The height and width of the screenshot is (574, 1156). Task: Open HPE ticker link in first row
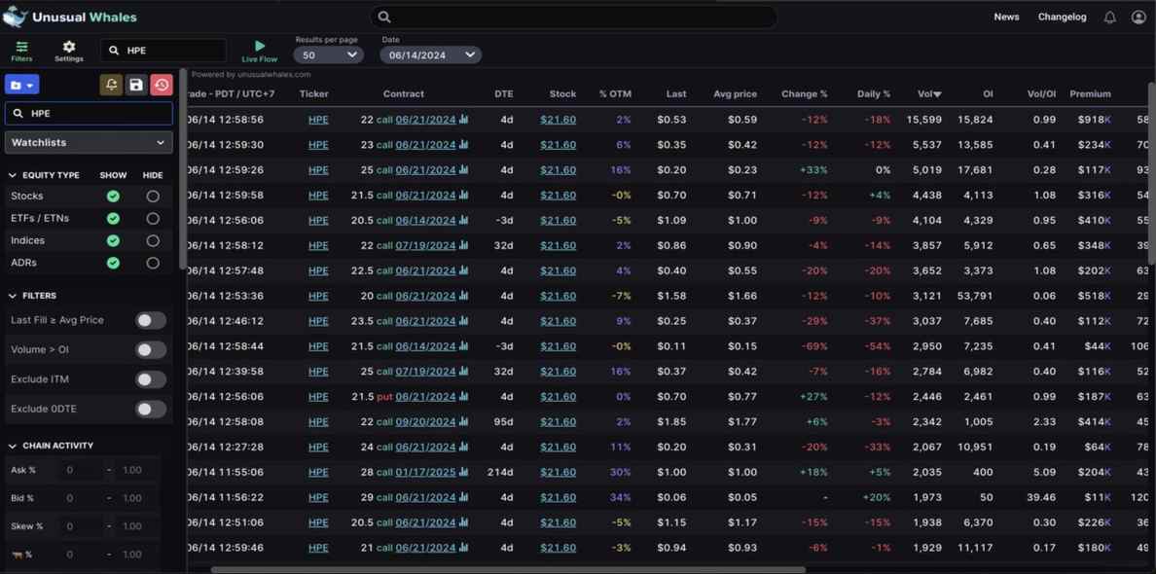pos(318,120)
